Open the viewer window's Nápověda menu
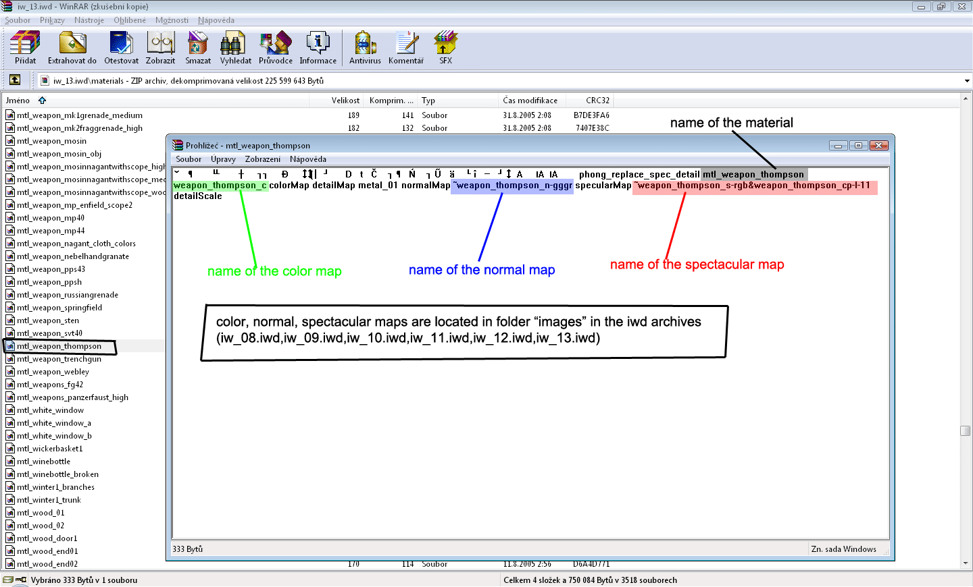The width and height of the screenshot is (973, 587). point(308,159)
